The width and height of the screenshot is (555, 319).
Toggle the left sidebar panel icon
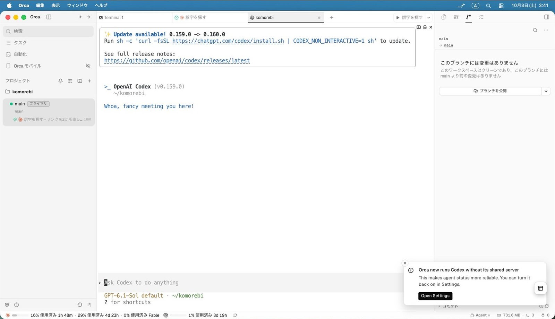(x=49, y=17)
